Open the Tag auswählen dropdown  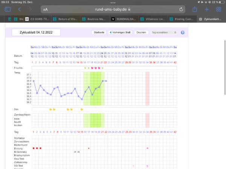[x=164, y=32]
